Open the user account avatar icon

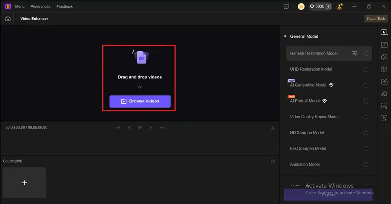[339, 7]
